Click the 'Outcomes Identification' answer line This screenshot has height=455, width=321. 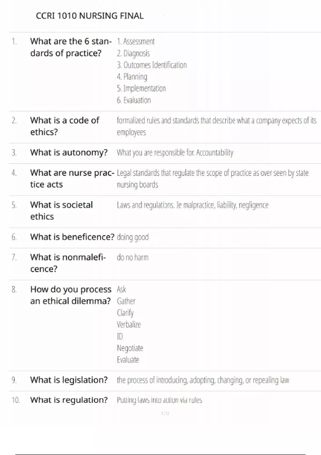(x=152, y=65)
